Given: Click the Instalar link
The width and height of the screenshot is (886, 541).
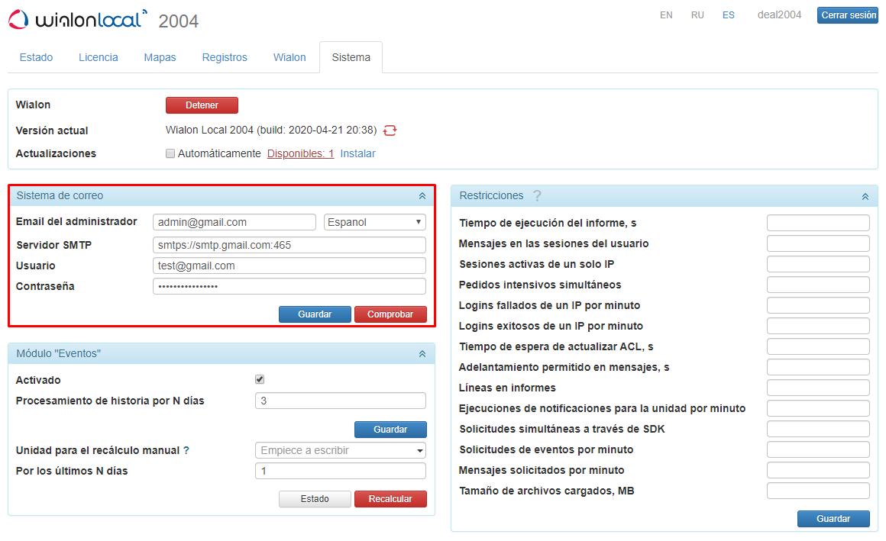Looking at the screenshot, I should click(357, 153).
